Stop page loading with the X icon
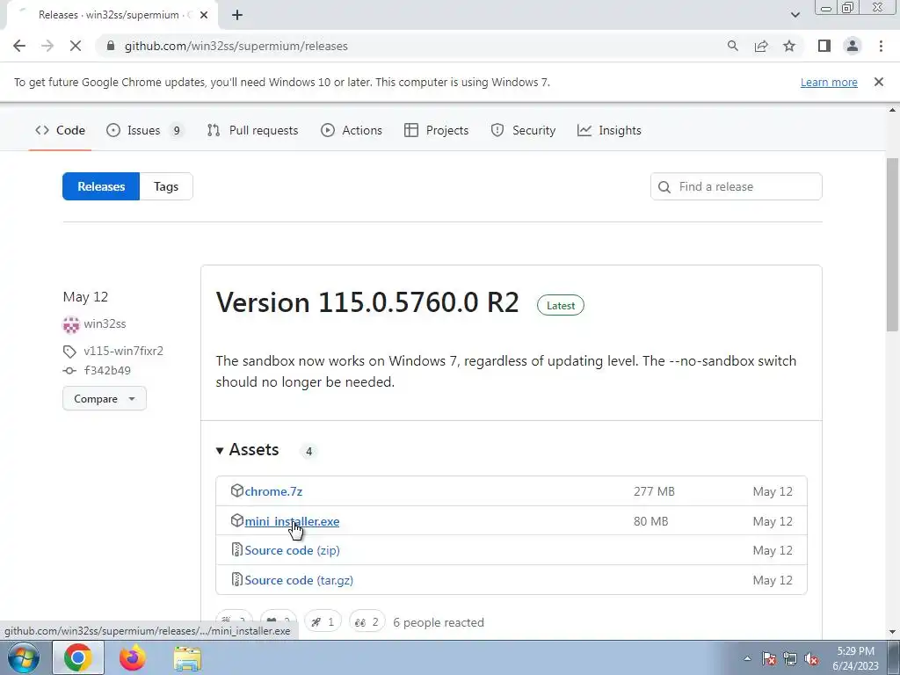 point(76,46)
